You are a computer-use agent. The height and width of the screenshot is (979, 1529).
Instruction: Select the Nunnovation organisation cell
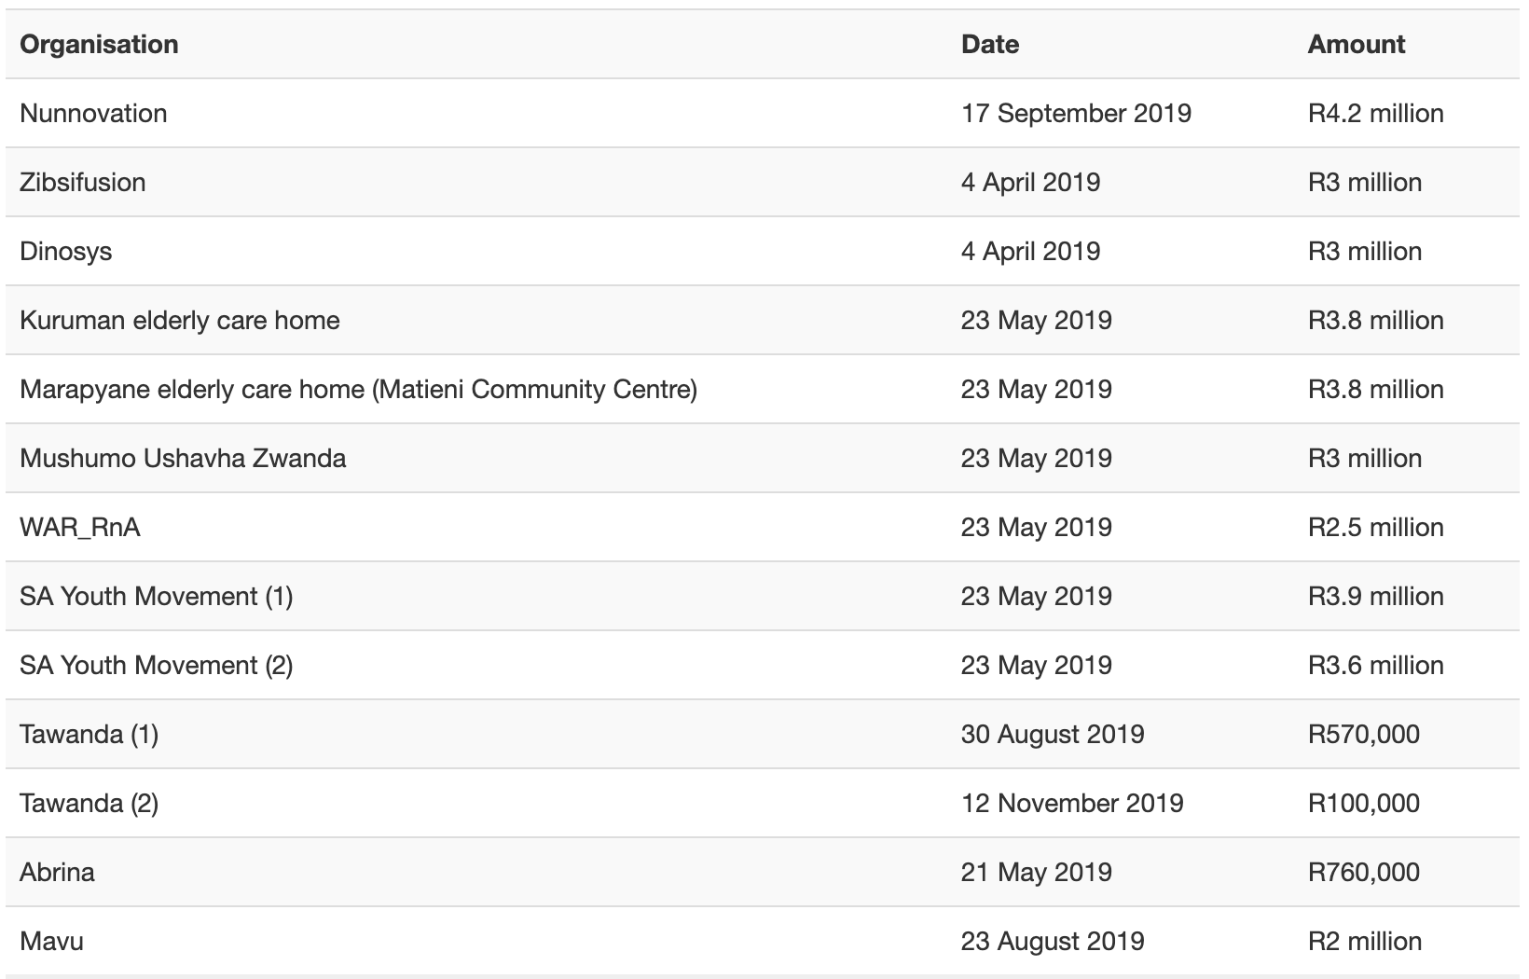[93, 114]
